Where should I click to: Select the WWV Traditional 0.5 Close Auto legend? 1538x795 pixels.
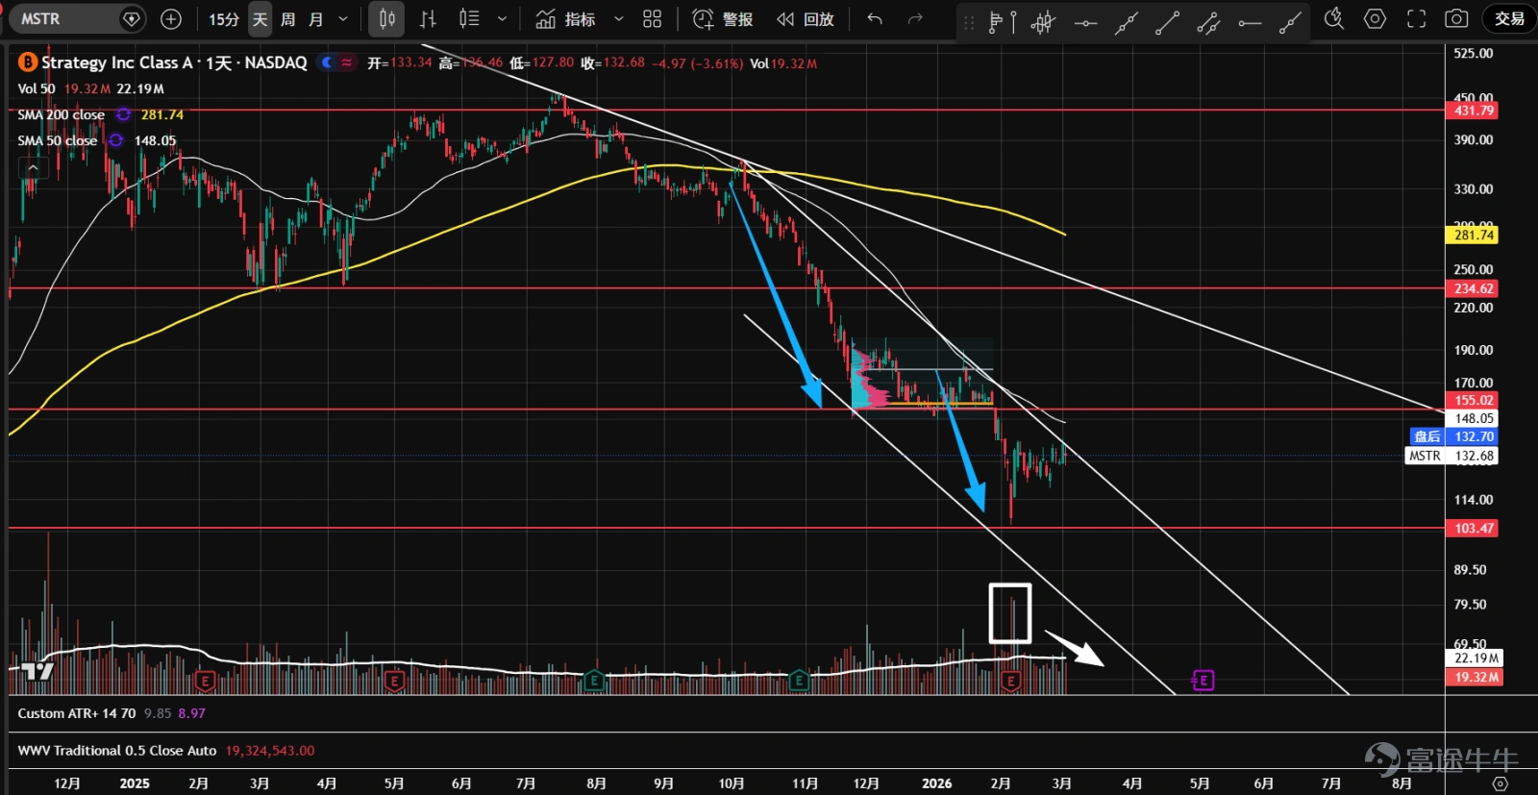[117, 751]
